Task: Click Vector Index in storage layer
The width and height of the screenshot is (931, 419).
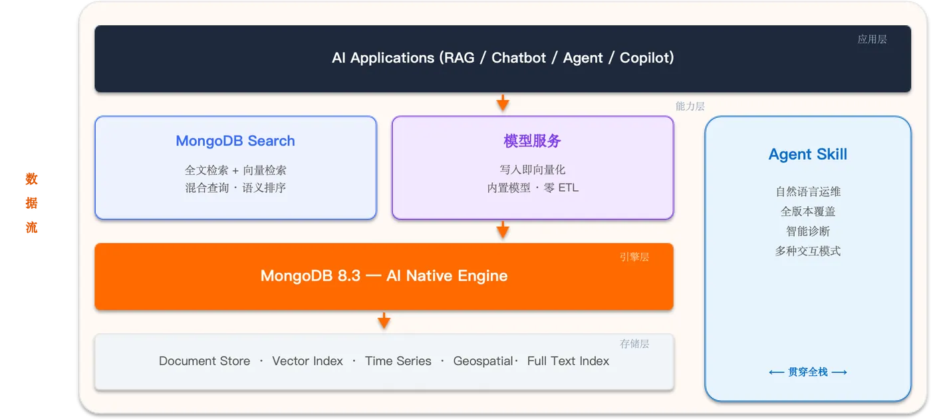Action: (307, 361)
